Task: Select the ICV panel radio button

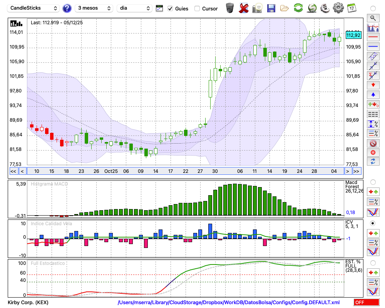Action: click(373, 223)
